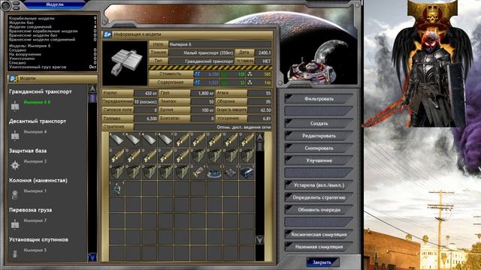
Task: Select the Империя 5 icon under Установщик спутников
Action: coord(15,253)
